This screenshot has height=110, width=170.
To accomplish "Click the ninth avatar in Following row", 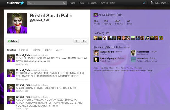I will [133, 38].
